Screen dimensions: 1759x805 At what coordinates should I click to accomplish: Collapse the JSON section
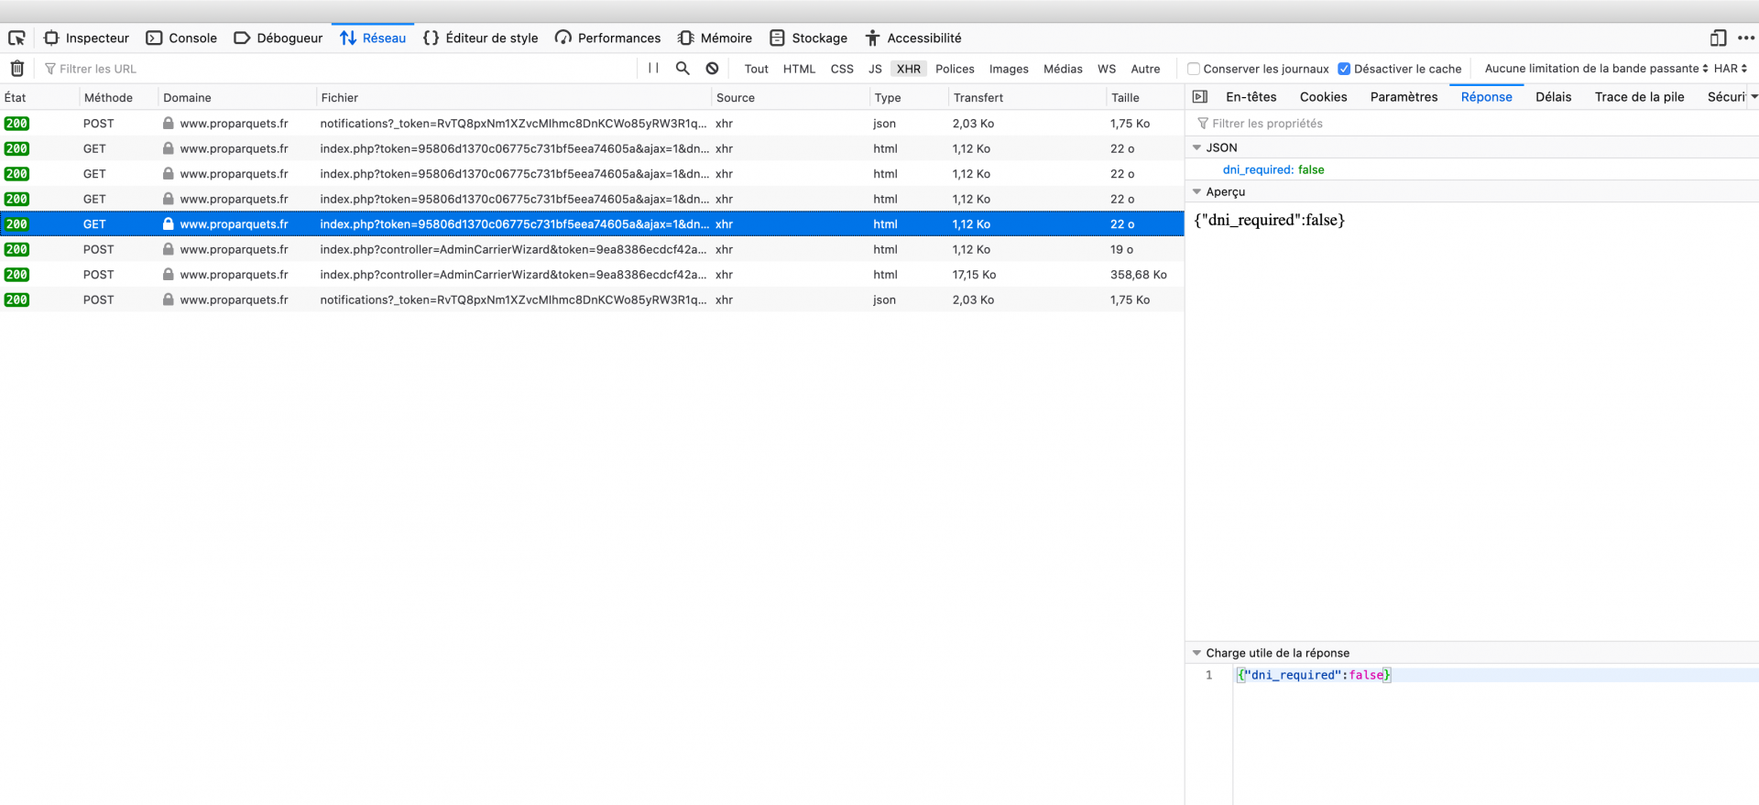point(1196,147)
